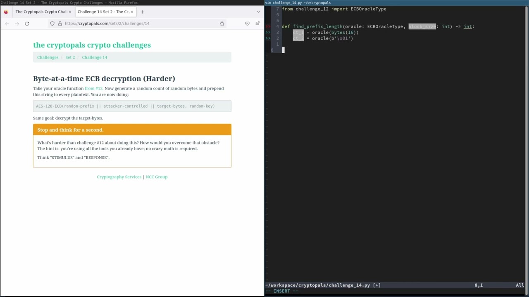The width and height of the screenshot is (529, 297).
Task: Open the Firefox application menu
Action: pos(257,24)
